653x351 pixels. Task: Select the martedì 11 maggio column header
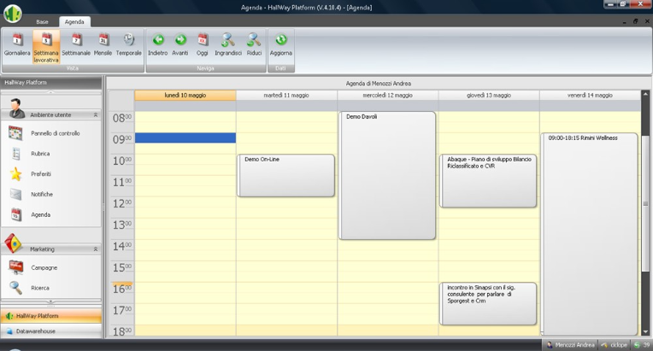[286, 96]
